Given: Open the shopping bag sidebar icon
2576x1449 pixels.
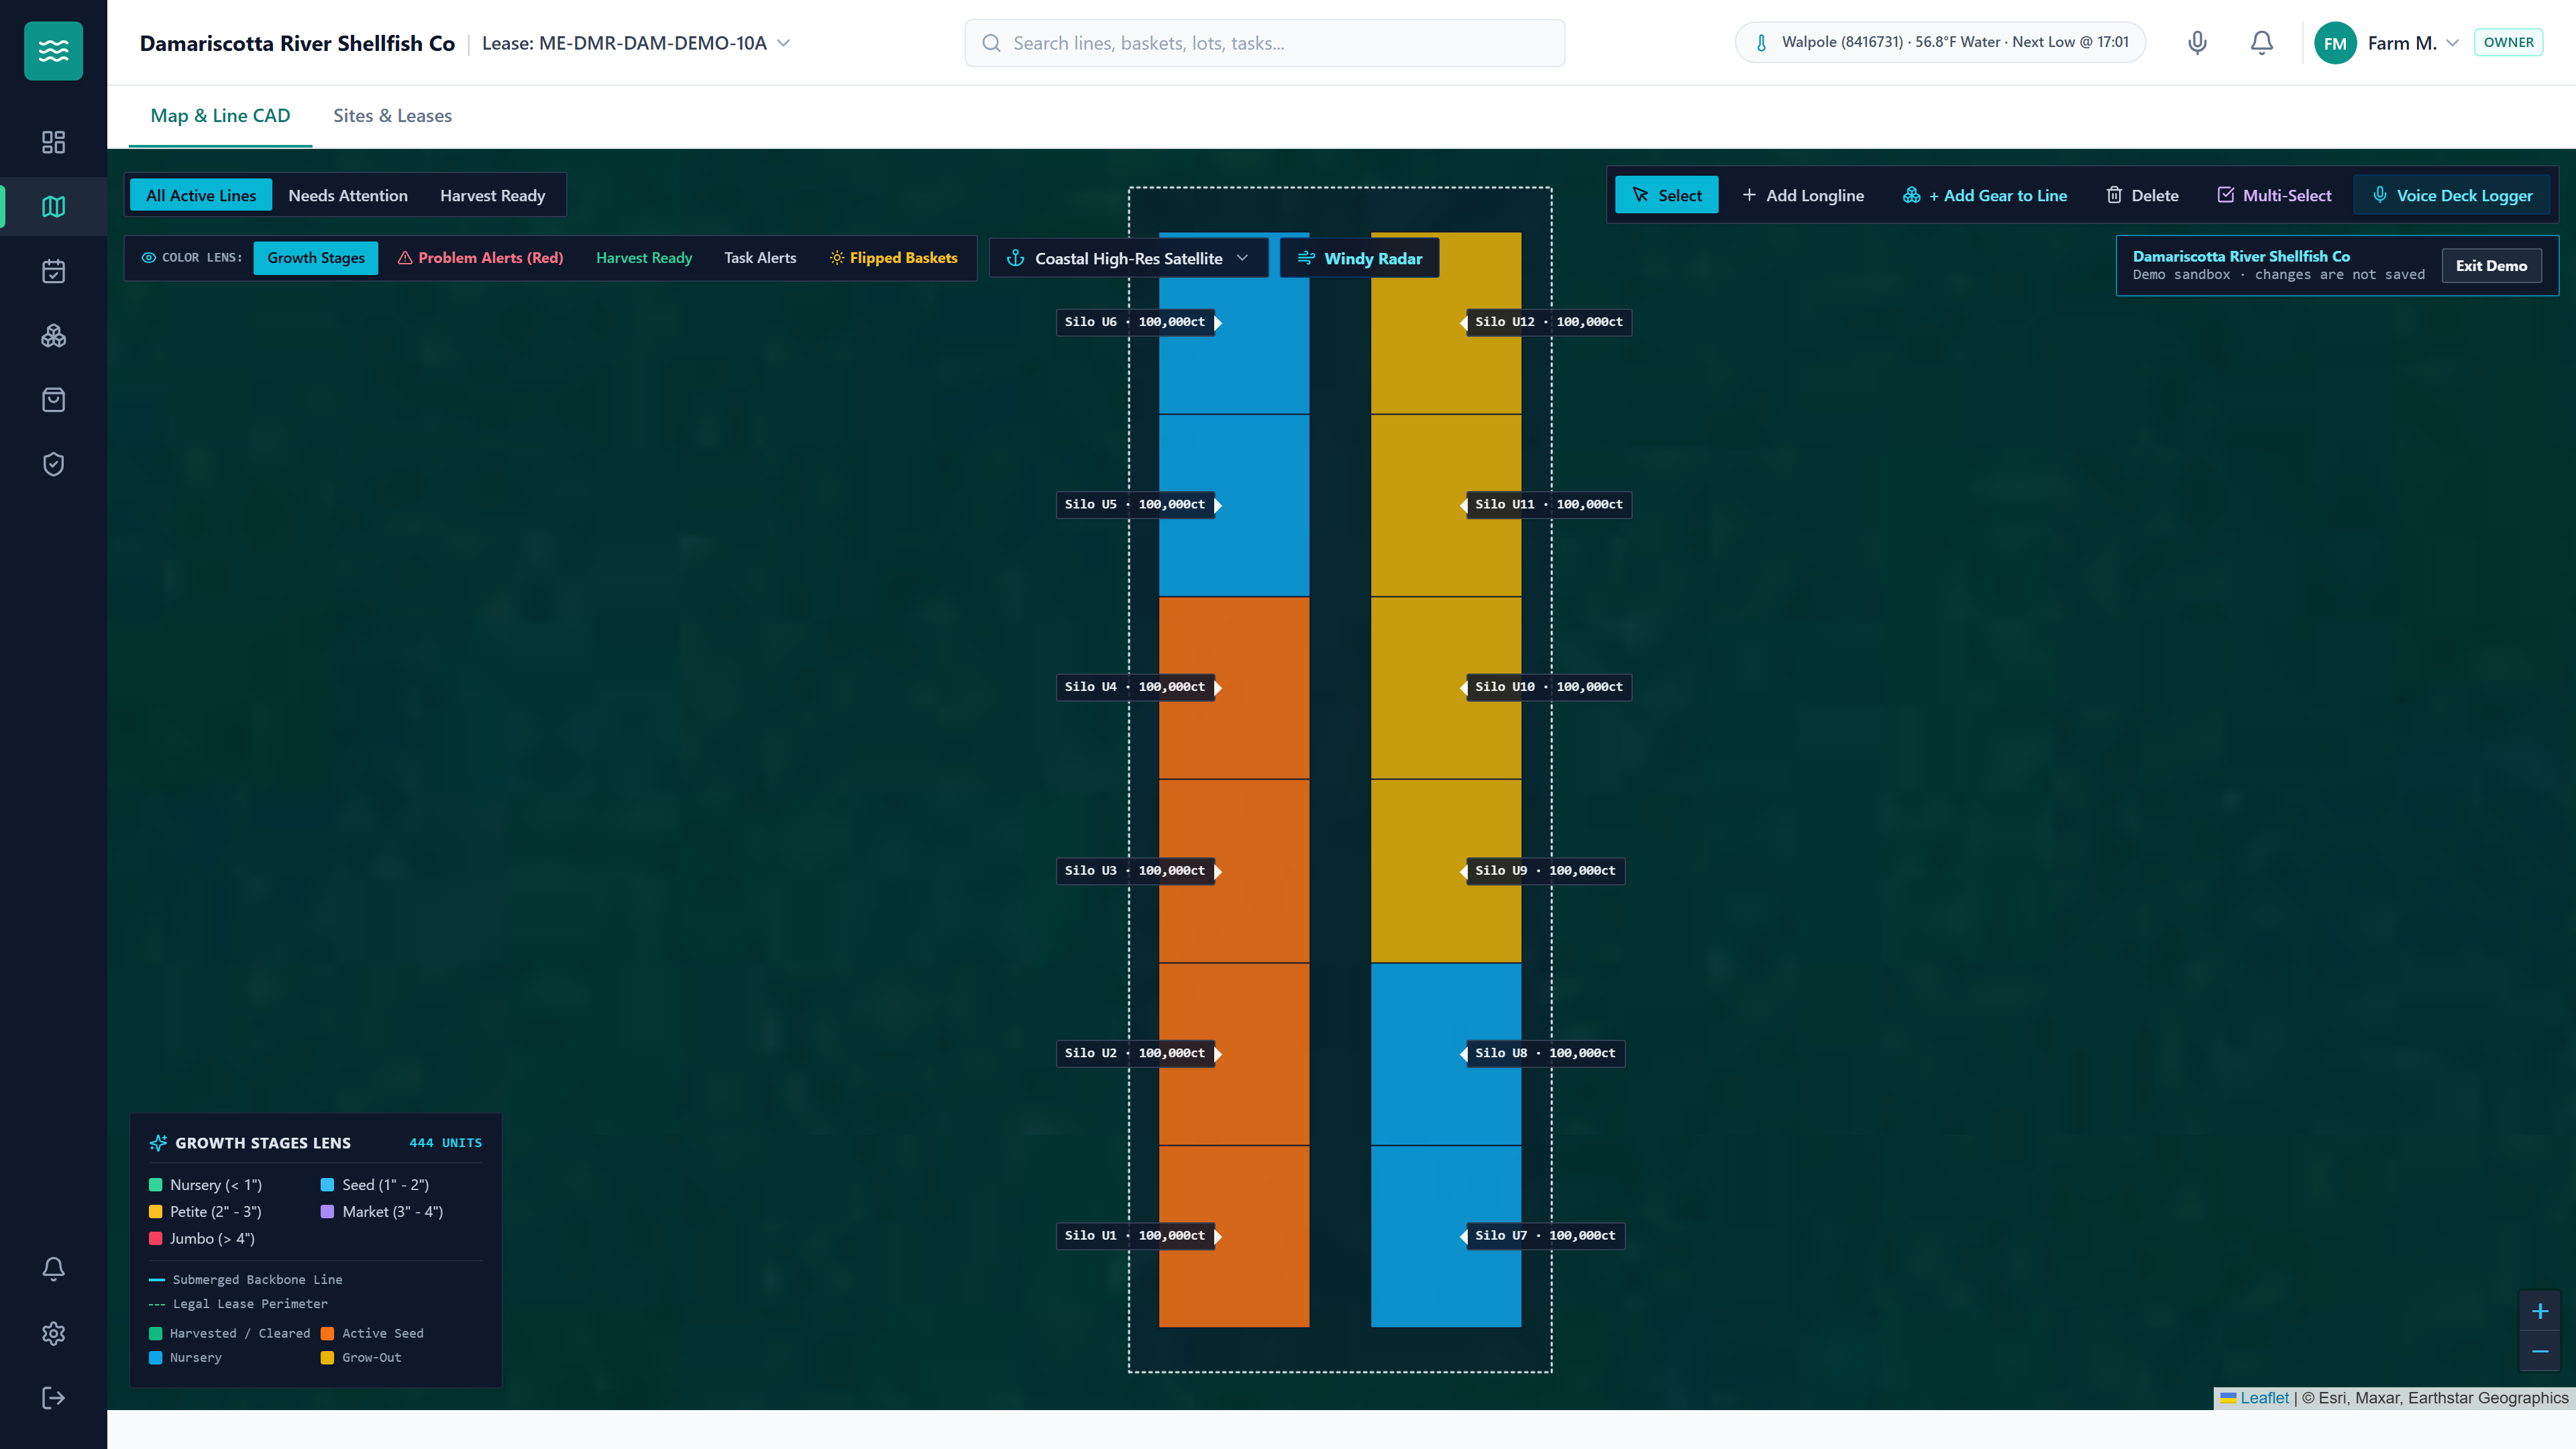Looking at the screenshot, I should pyautogui.click(x=53, y=400).
